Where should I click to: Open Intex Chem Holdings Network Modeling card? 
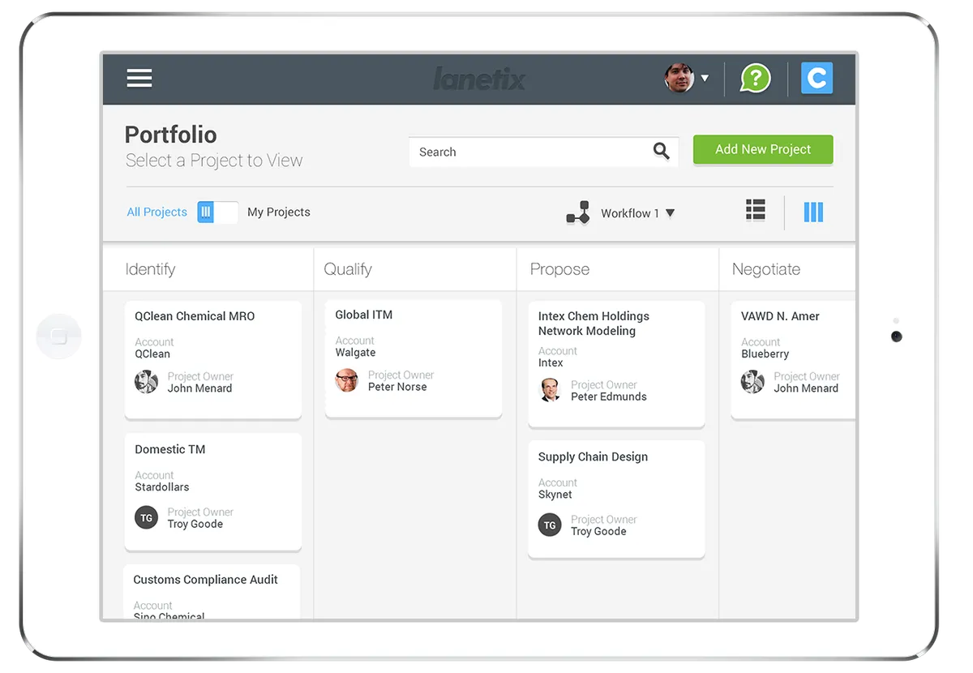pyautogui.click(x=616, y=364)
